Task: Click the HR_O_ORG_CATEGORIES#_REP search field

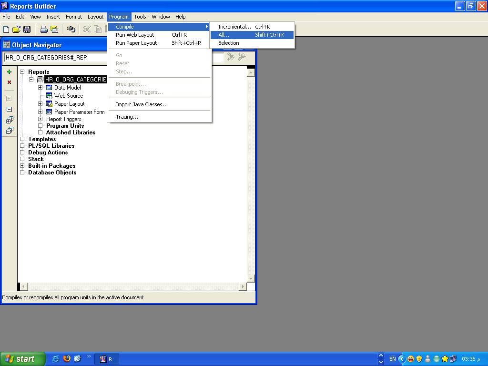Action: click(x=55, y=57)
